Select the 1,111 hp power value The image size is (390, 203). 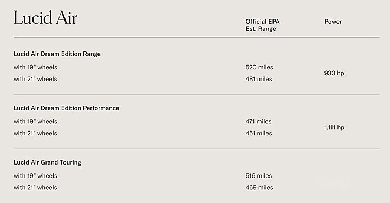point(334,127)
